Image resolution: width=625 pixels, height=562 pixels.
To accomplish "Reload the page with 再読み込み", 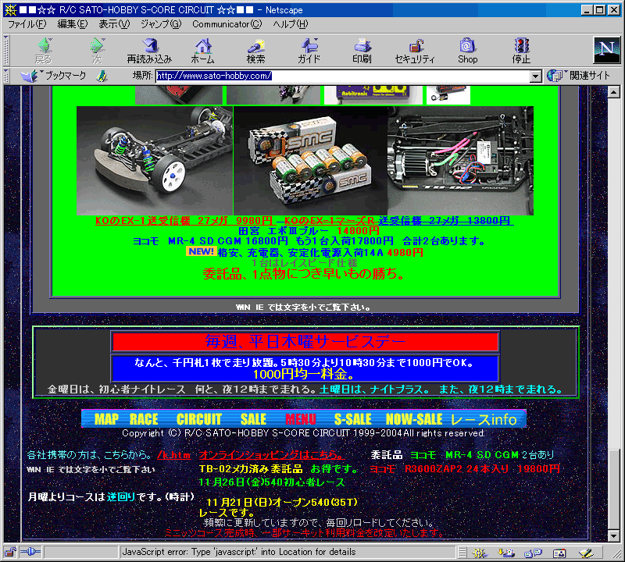I will [149, 51].
